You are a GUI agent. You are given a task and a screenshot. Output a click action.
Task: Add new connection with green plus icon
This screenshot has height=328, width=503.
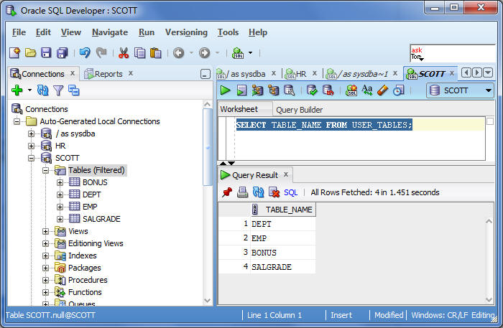point(18,90)
